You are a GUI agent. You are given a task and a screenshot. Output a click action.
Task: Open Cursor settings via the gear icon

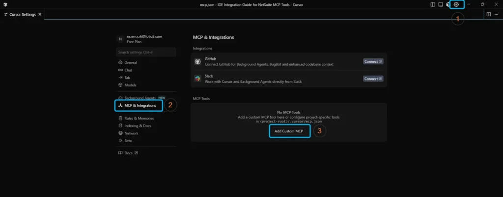456,4
